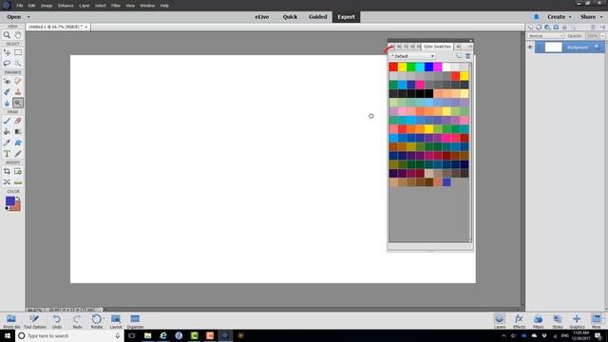This screenshot has height=342, width=608.
Task: Select the Rectangular Marquee tool
Action: (18, 52)
